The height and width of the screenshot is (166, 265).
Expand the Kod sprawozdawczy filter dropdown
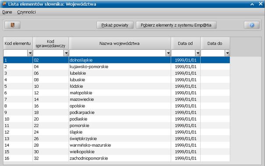[x=66, y=53]
